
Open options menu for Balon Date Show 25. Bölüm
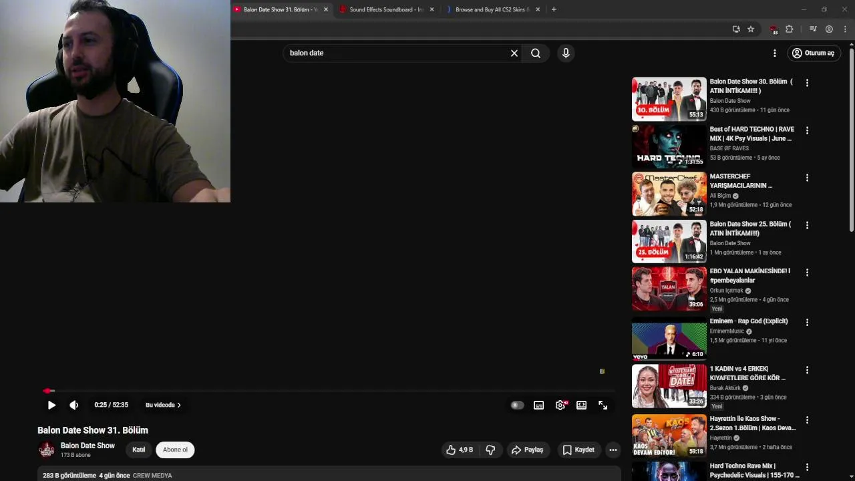point(807,225)
